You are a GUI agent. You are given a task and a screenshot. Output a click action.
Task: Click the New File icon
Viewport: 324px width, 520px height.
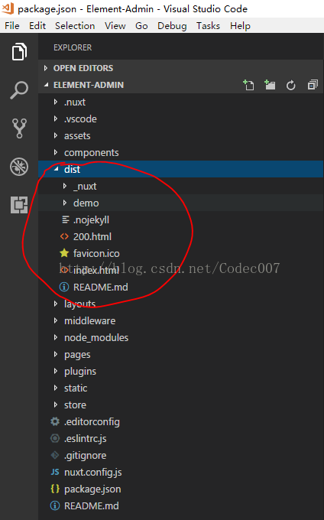click(248, 85)
